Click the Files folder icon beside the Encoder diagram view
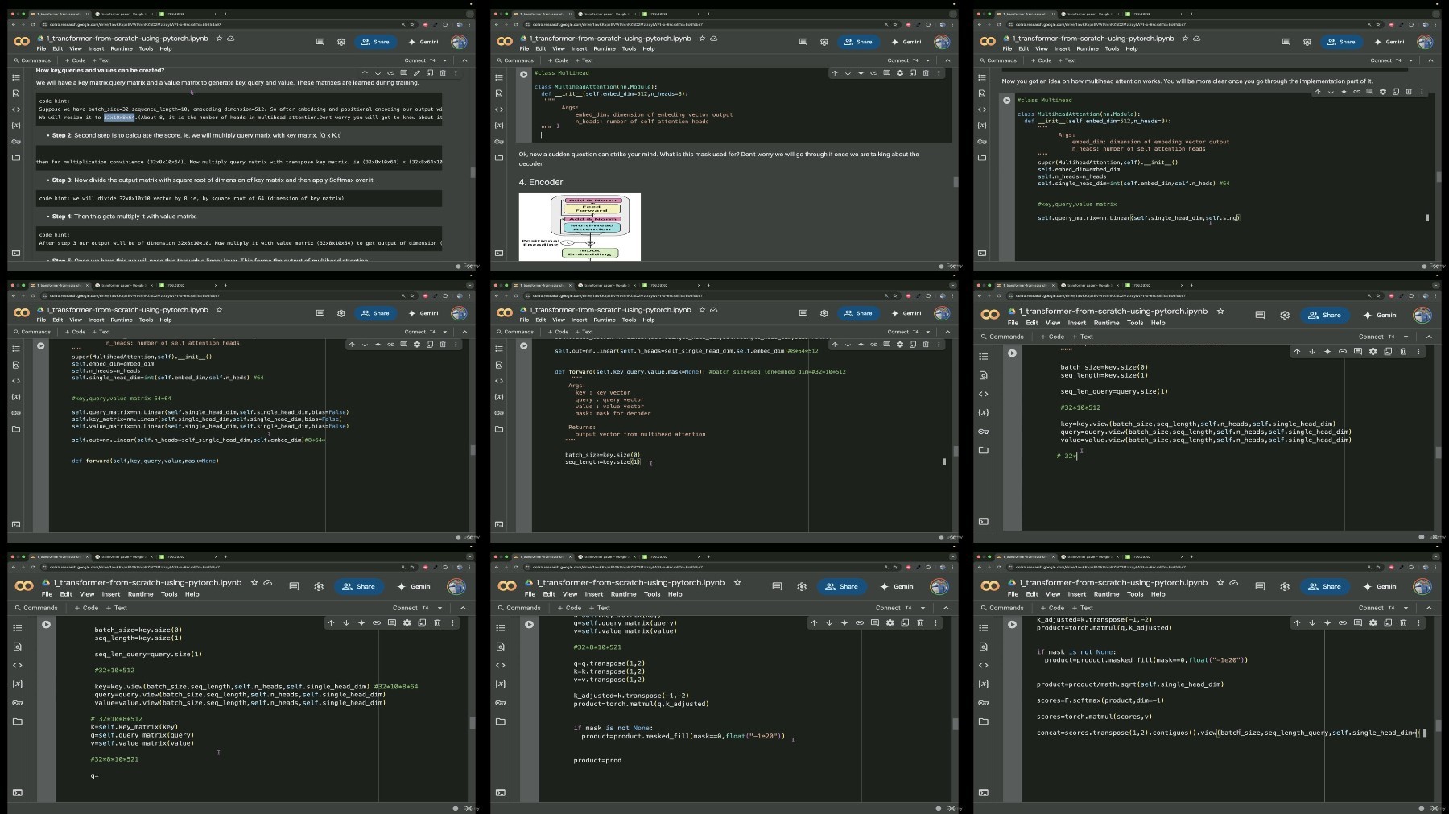Viewport: 1449px width, 814px height. click(499, 158)
